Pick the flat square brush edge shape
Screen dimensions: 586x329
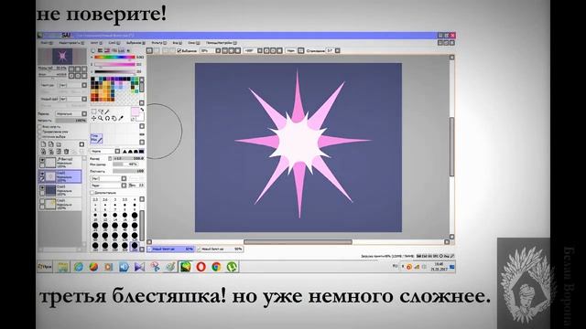coord(141,151)
